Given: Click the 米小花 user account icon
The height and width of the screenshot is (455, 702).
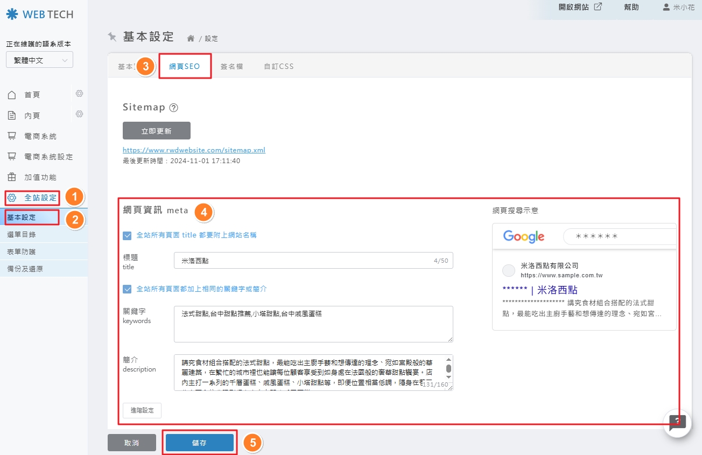Looking at the screenshot, I should [666, 8].
